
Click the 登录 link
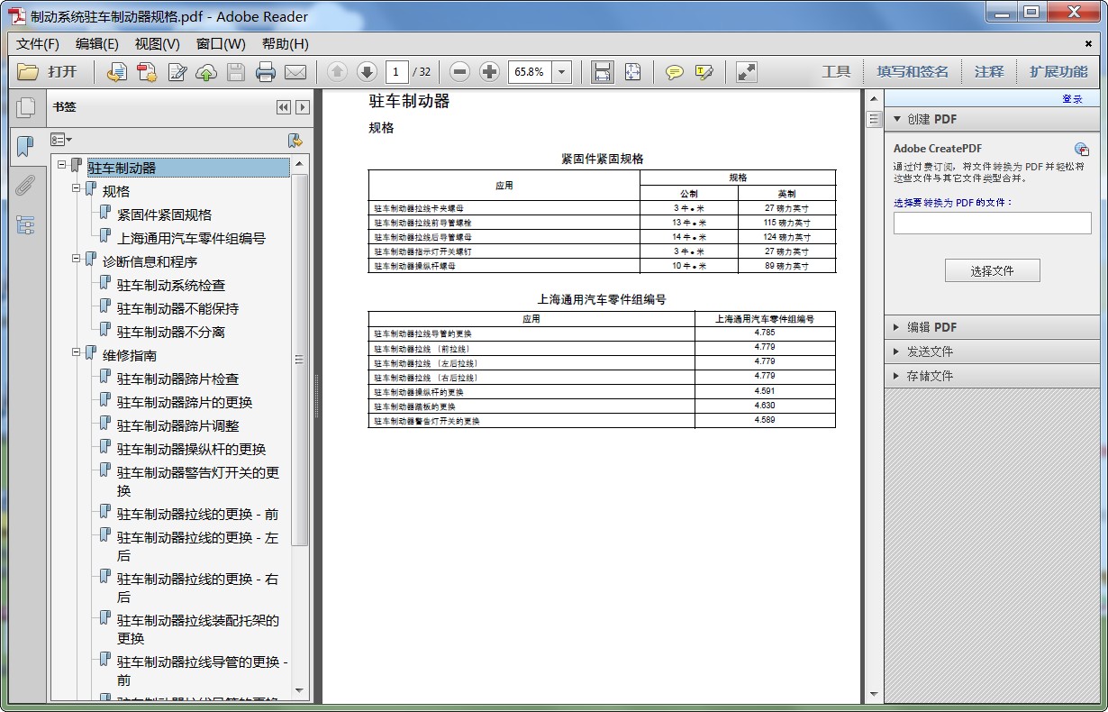(x=1072, y=99)
